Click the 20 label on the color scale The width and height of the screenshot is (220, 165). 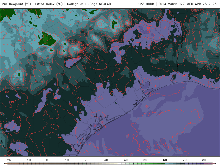(86, 160)
